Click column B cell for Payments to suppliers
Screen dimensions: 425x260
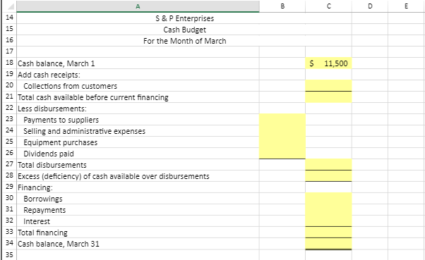pyautogui.click(x=282, y=120)
